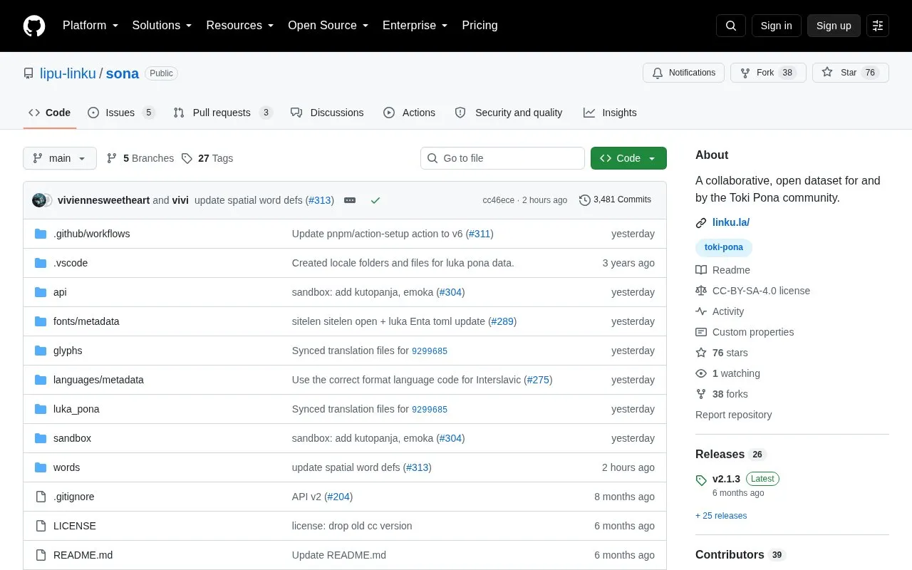Image resolution: width=912 pixels, height=570 pixels.
Task: View 1 watching link
Action: pyautogui.click(x=727, y=373)
